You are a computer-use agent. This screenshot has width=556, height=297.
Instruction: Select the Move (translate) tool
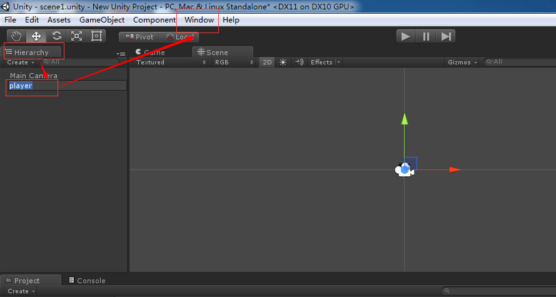36,36
